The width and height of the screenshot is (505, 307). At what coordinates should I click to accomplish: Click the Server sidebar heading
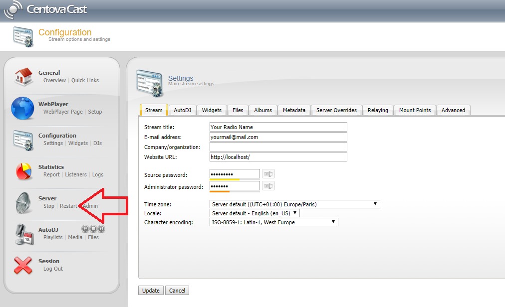click(x=47, y=198)
